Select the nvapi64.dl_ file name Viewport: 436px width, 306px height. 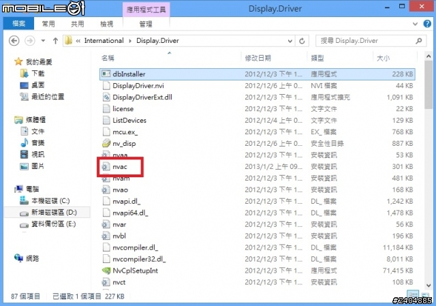[130, 213]
